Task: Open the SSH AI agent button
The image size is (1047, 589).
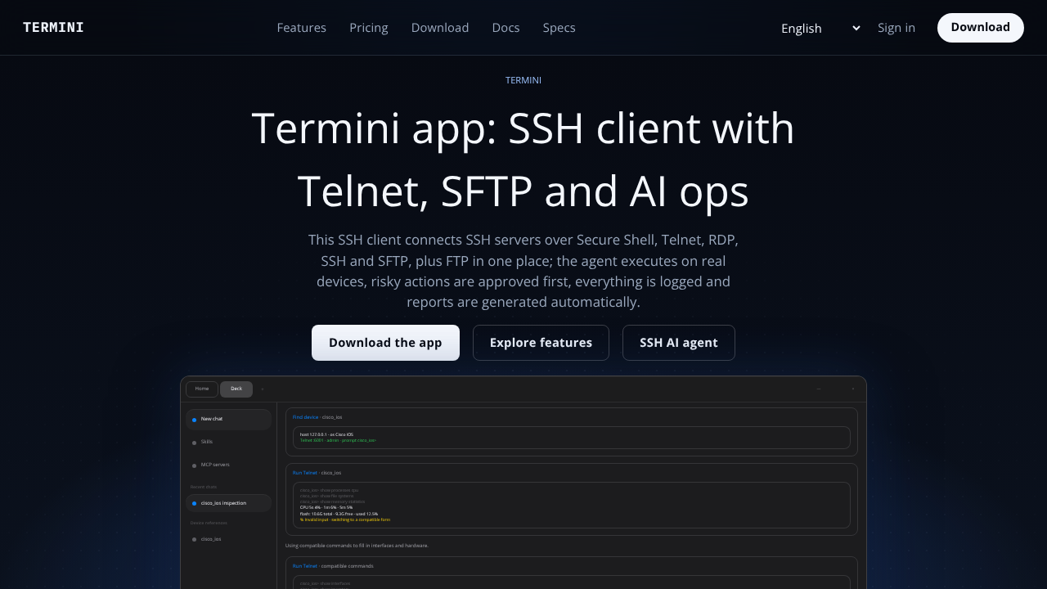Action: 679,343
